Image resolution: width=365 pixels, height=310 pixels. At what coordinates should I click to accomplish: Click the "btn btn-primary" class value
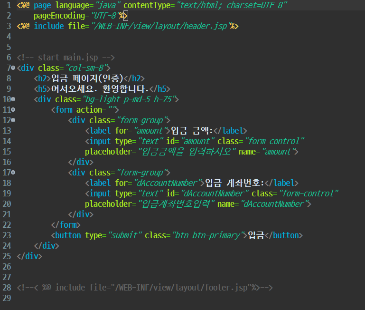[x=208, y=235]
